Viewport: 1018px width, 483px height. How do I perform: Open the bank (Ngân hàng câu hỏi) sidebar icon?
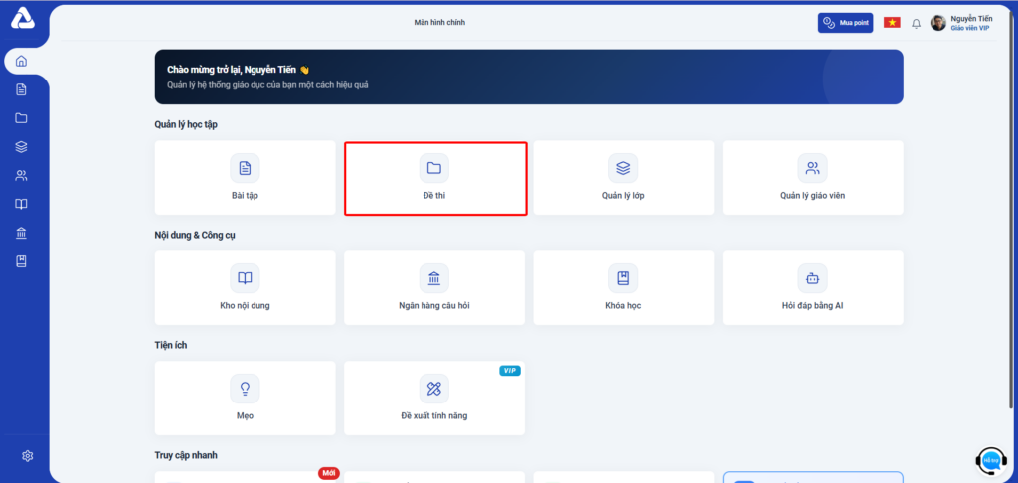coord(22,234)
